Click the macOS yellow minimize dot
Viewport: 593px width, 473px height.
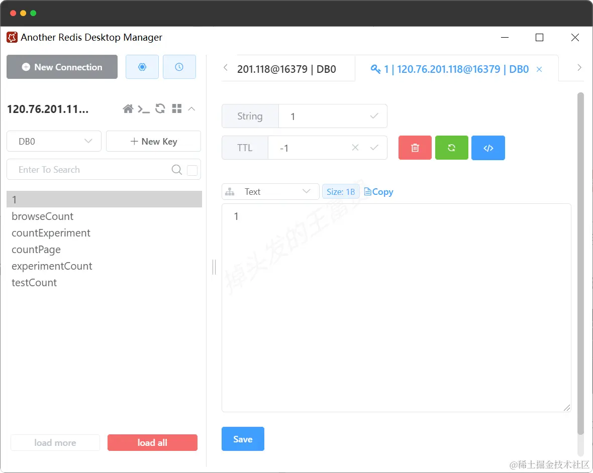pyautogui.click(x=23, y=13)
